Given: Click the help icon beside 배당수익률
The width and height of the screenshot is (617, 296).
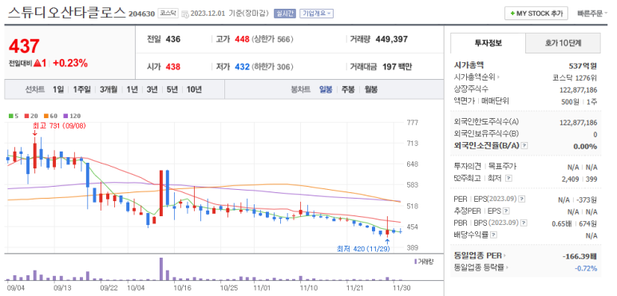Looking at the screenshot, I should tap(493, 235).
